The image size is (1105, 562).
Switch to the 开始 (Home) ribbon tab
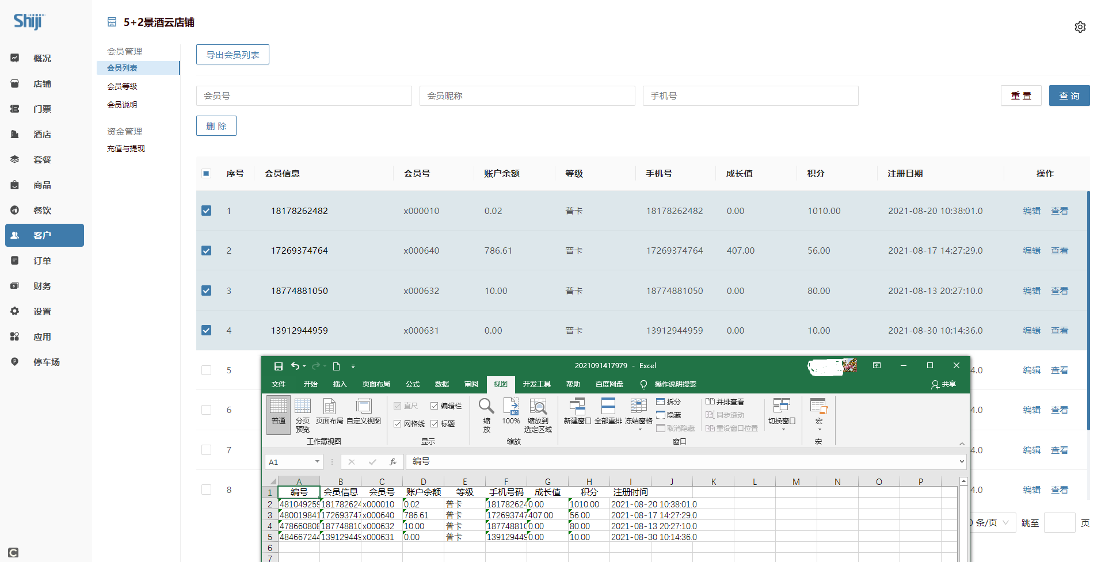tap(311, 384)
